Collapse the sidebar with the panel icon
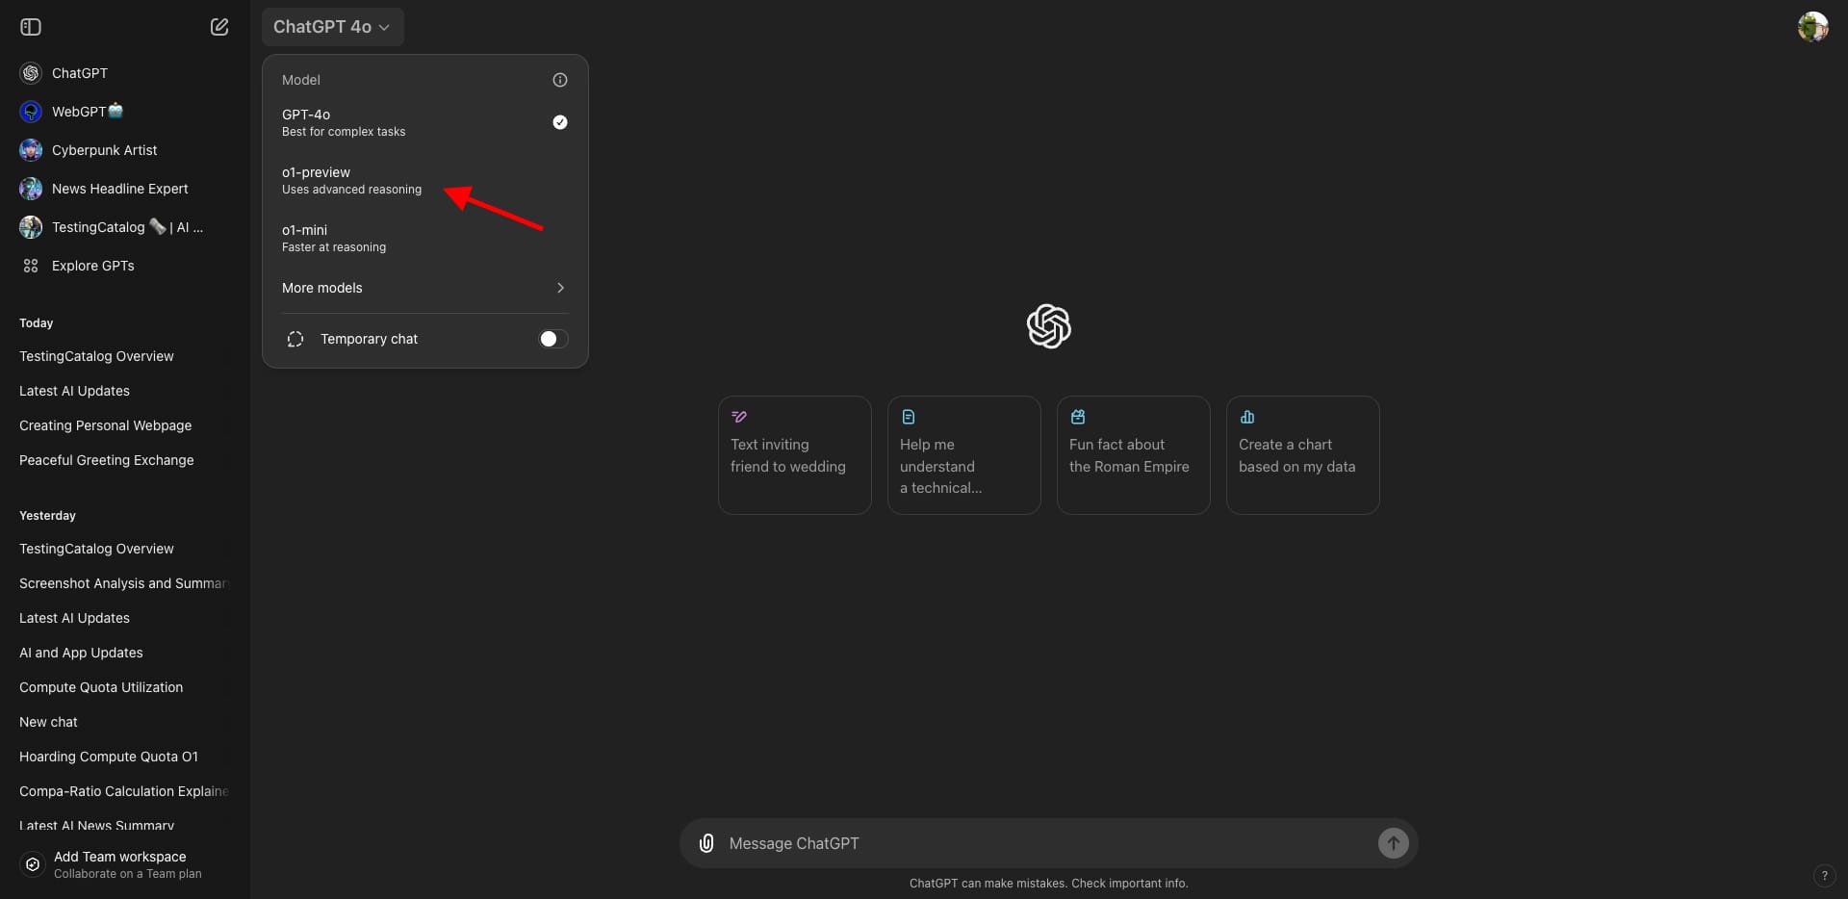This screenshot has width=1848, height=899. (31, 27)
